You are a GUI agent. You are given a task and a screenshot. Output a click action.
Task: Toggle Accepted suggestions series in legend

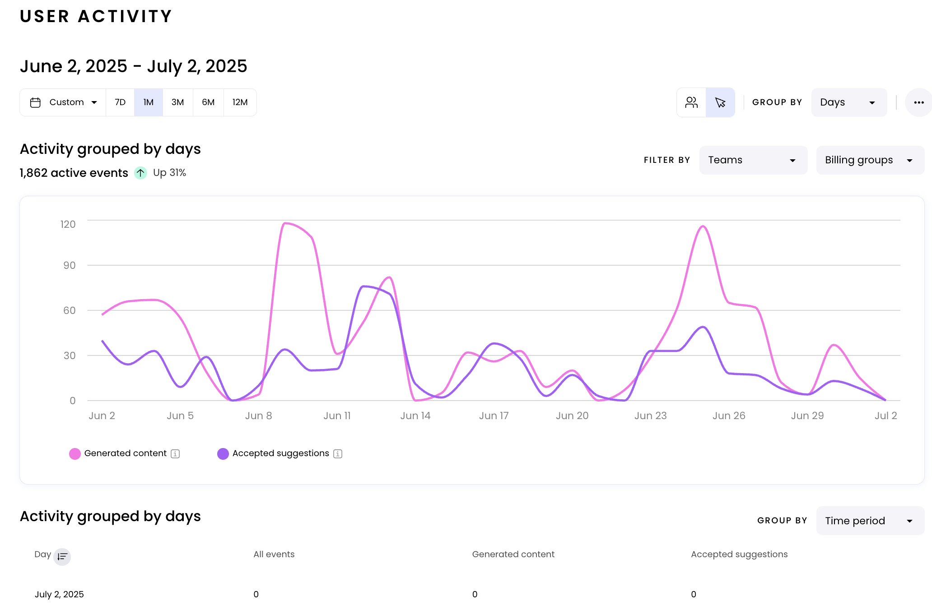[280, 453]
